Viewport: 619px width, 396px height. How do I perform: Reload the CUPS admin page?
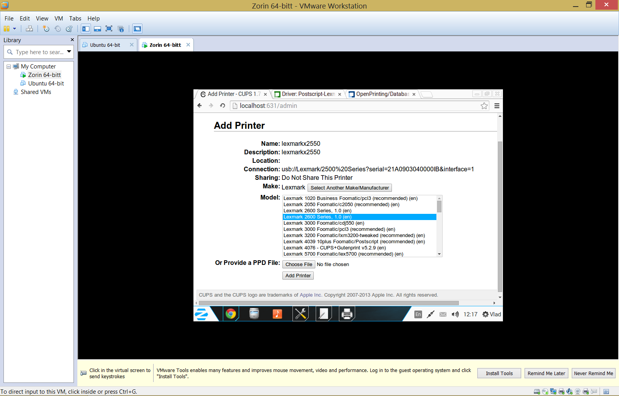222,106
